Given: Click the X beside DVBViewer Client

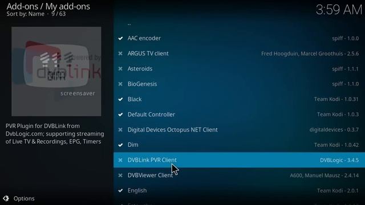Looking at the screenshot, I should tap(120, 175).
